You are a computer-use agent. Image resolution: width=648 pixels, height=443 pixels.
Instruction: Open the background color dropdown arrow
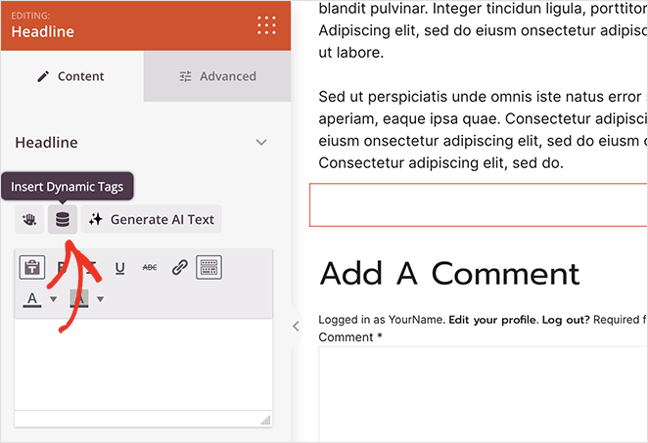[x=100, y=299]
